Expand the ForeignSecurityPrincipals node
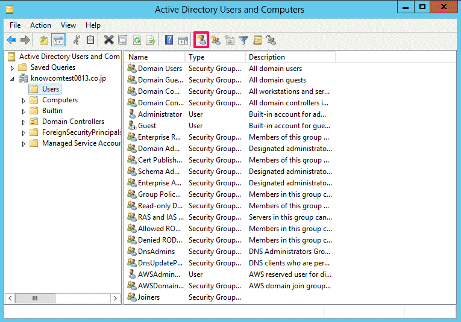461x322 pixels. tap(24, 133)
